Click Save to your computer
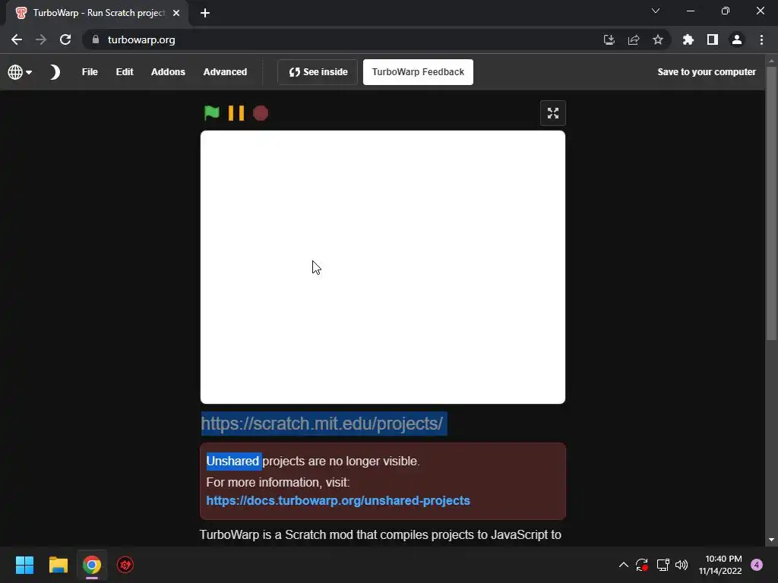 point(707,72)
